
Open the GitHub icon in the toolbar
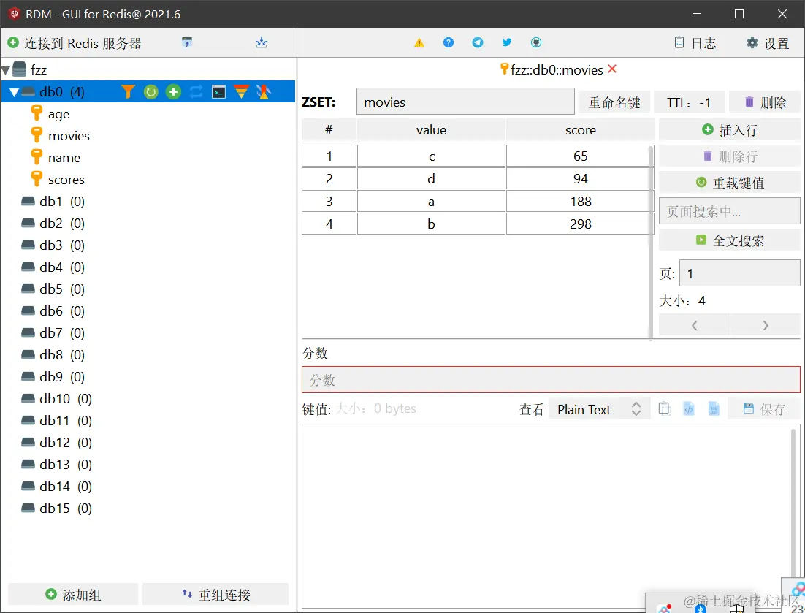536,42
